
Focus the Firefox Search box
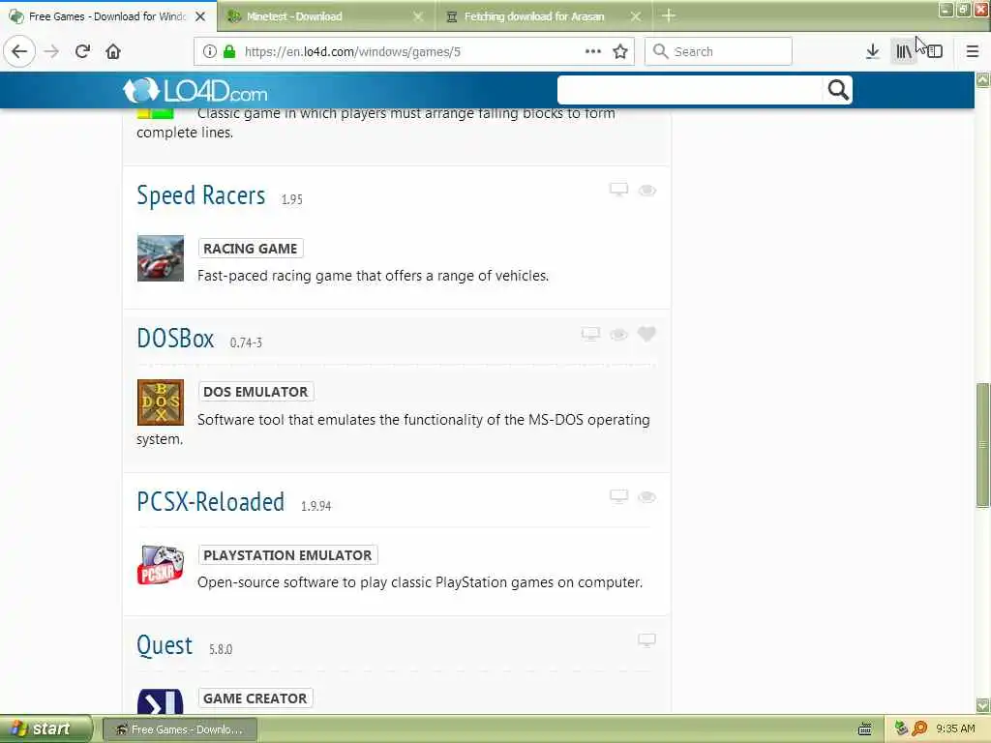point(719,51)
